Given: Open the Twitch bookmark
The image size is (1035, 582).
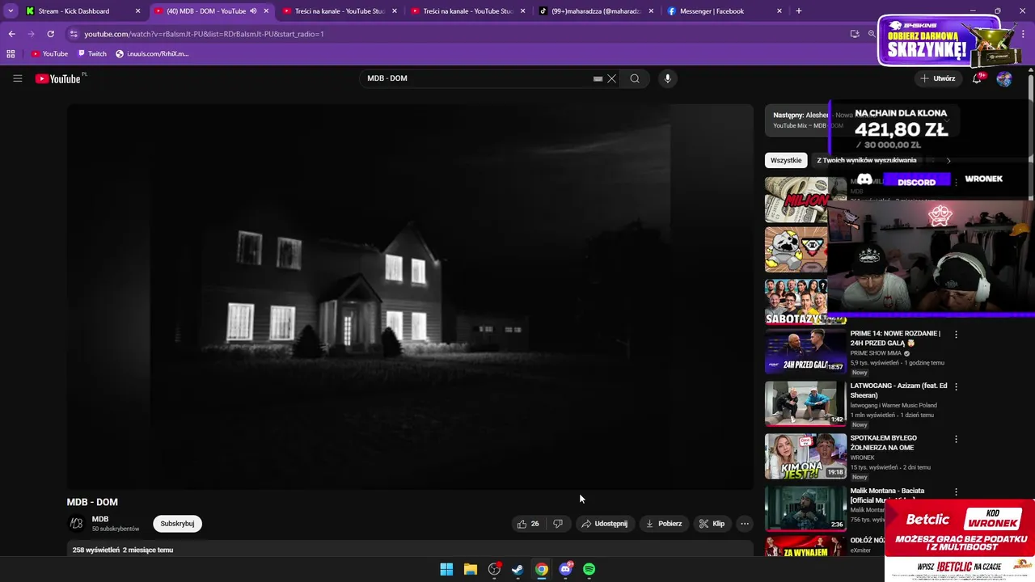Looking at the screenshot, I should click(x=92, y=53).
